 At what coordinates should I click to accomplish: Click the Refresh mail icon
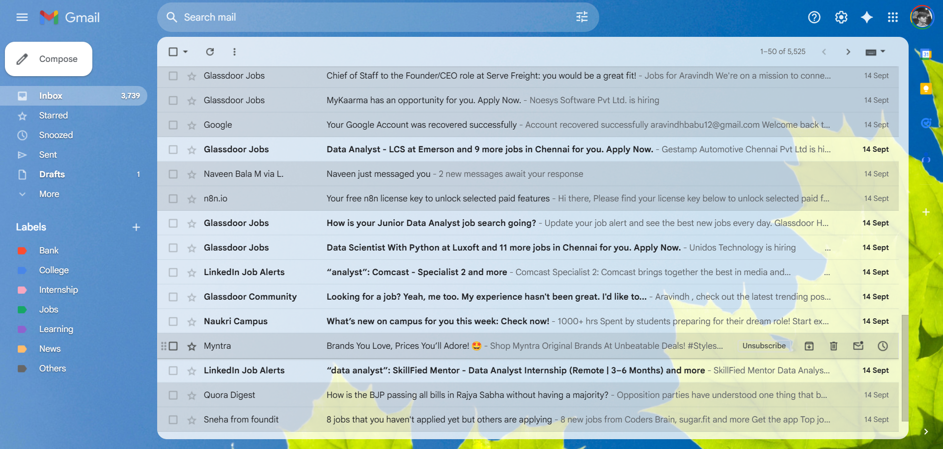[x=210, y=52]
